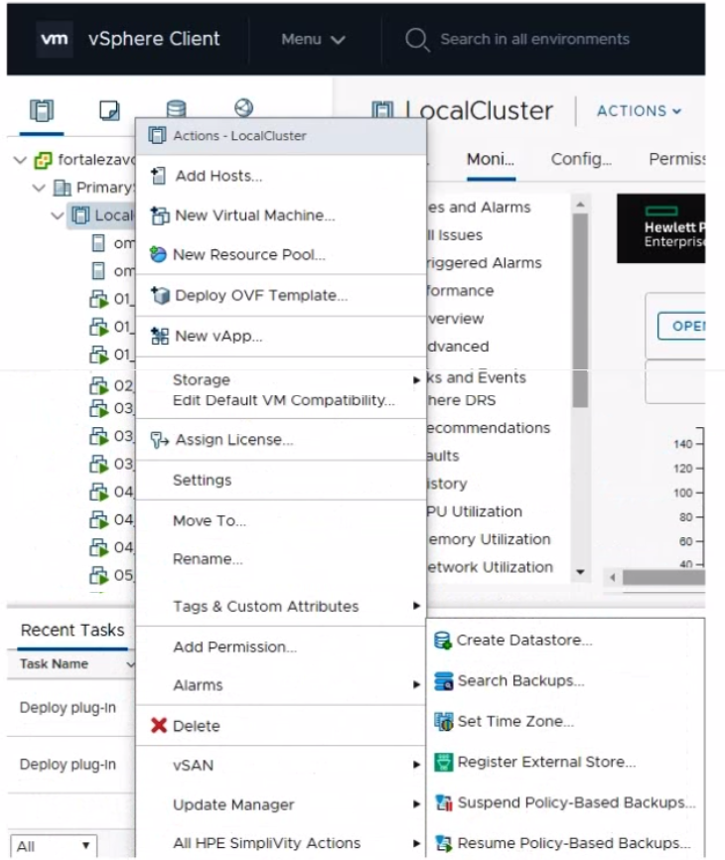
Task: Click the Search Backups icon
Action: (x=443, y=680)
